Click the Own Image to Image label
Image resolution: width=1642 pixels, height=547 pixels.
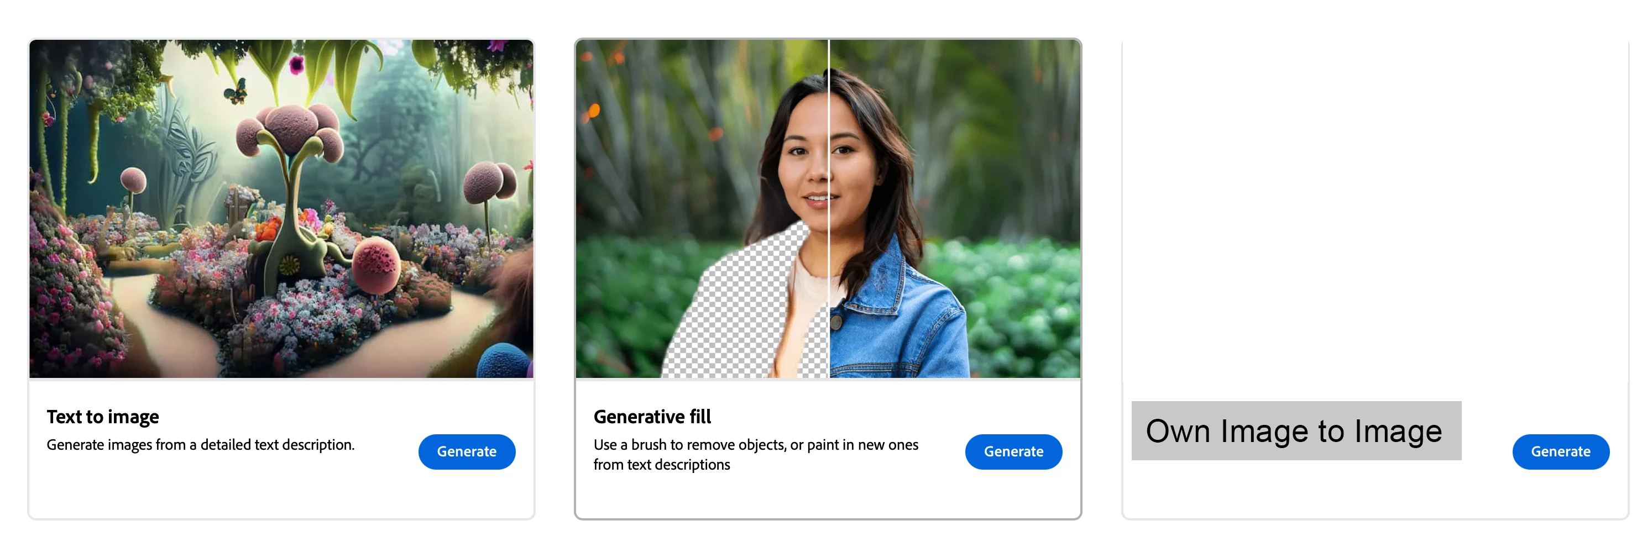coord(1296,430)
